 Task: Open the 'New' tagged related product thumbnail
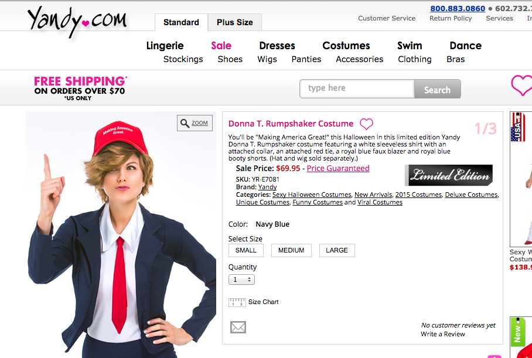pyautogui.click(x=521, y=337)
